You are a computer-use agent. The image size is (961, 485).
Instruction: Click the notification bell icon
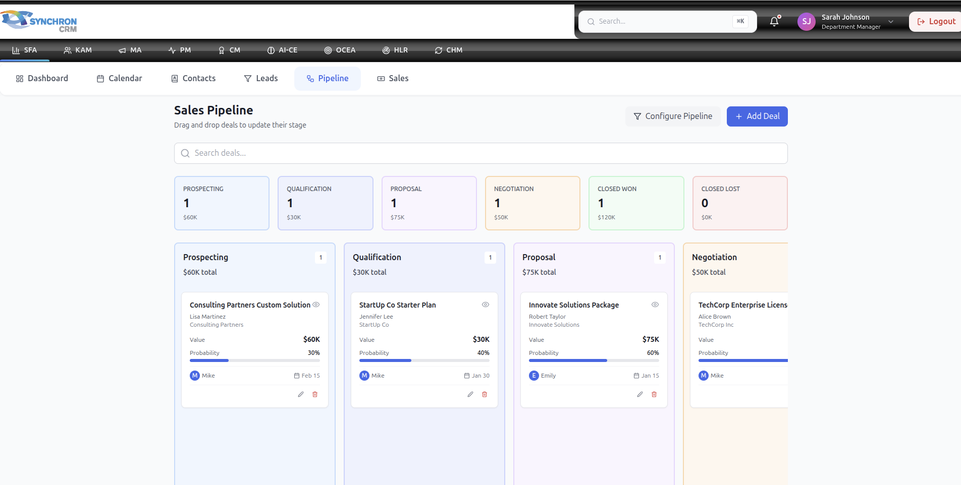tap(774, 22)
